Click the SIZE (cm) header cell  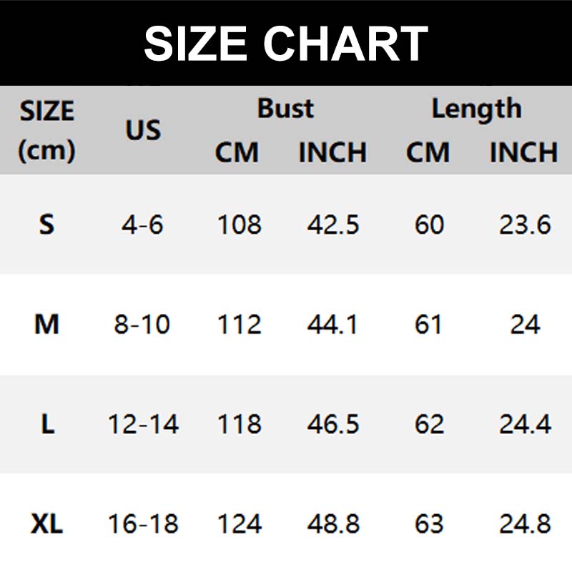[x=46, y=130]
